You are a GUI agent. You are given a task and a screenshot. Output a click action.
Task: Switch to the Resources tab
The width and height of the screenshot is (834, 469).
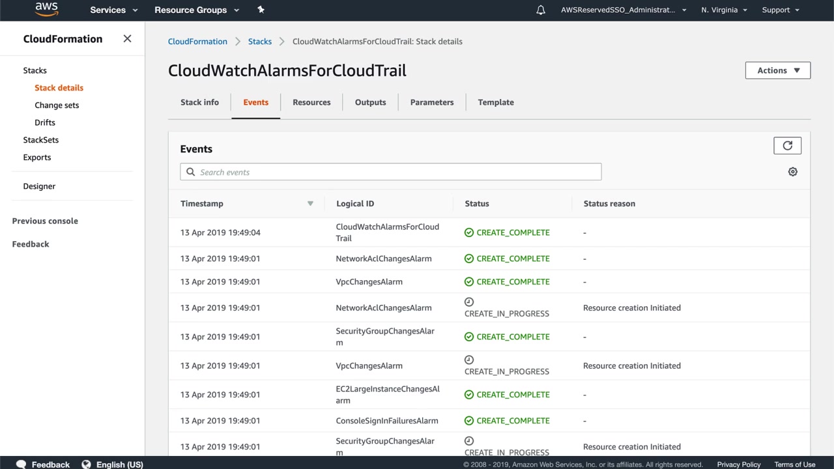[311, 102]
